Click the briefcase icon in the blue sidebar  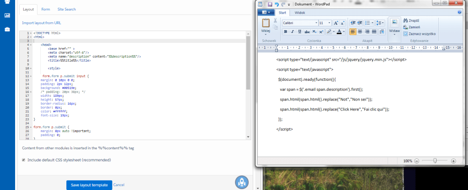[x=7, y=29]
